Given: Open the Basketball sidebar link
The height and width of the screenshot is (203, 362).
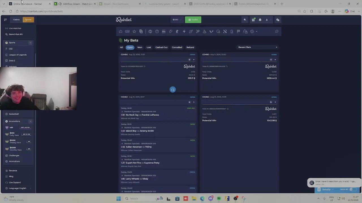Looking at the screenshot, I should (x=14, y=114).
